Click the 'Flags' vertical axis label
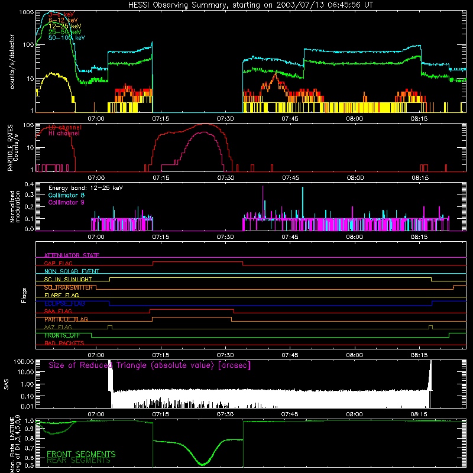473x473 pixels. (24, 295)
